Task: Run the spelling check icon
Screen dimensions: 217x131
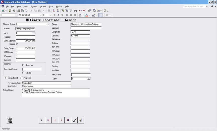Action: coord(26,11)
